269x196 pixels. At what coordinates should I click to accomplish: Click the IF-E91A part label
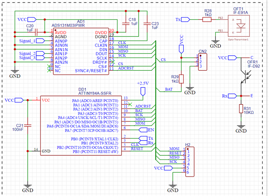pyautogui.click(x=240, y=13)
